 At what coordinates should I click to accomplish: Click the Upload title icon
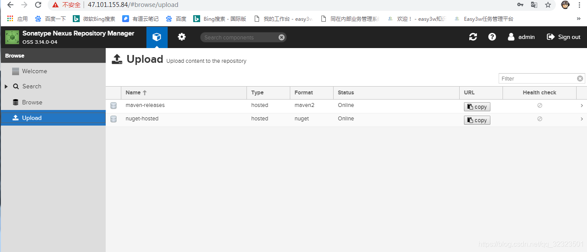[117, 59]
